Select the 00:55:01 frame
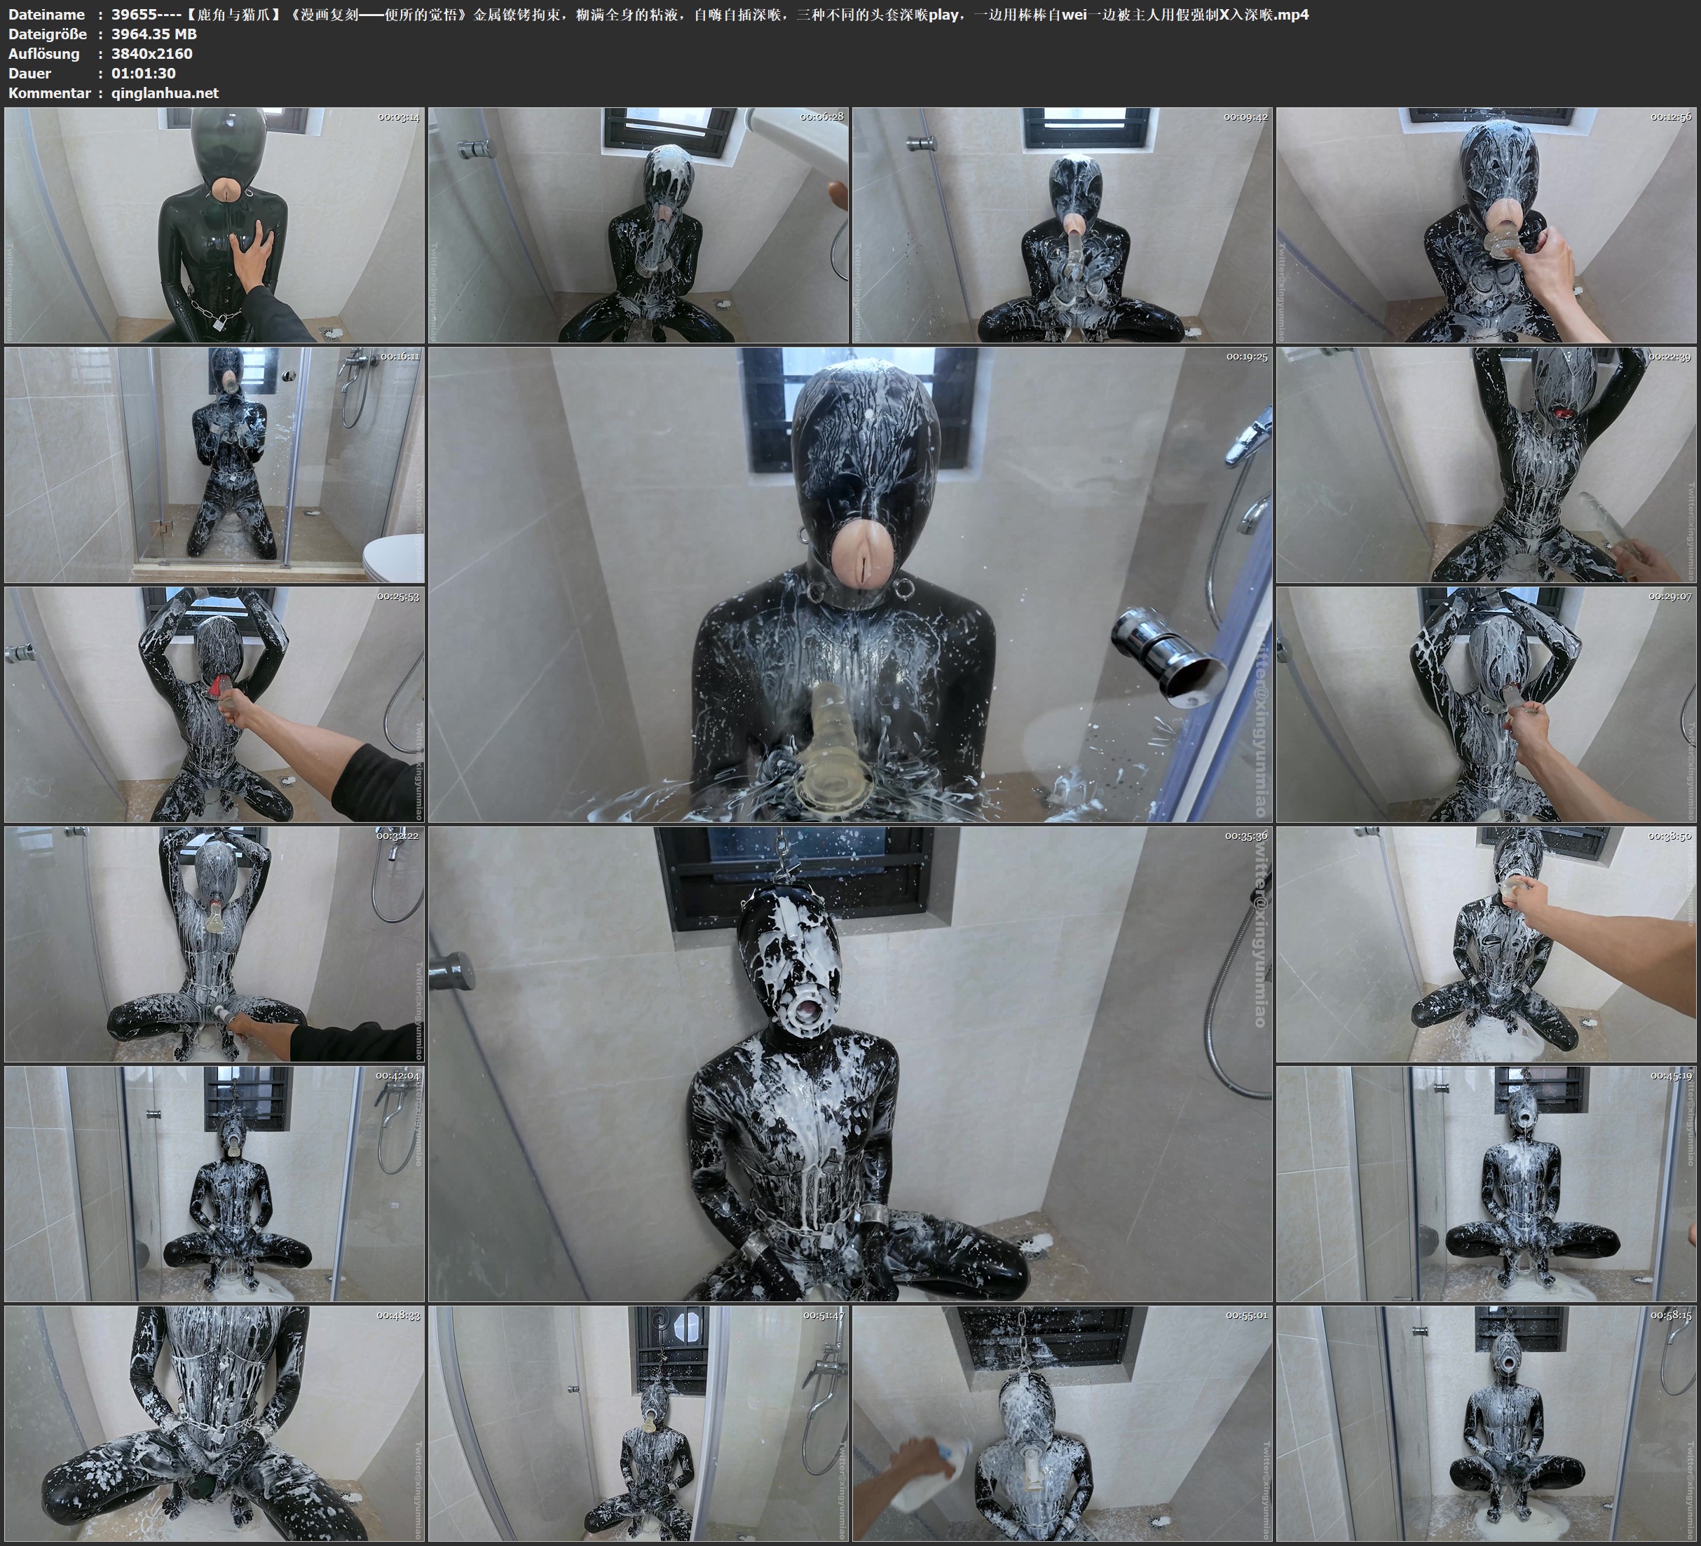Viewport: 1701px width, 1546px height. [x=1063, y=1423]
